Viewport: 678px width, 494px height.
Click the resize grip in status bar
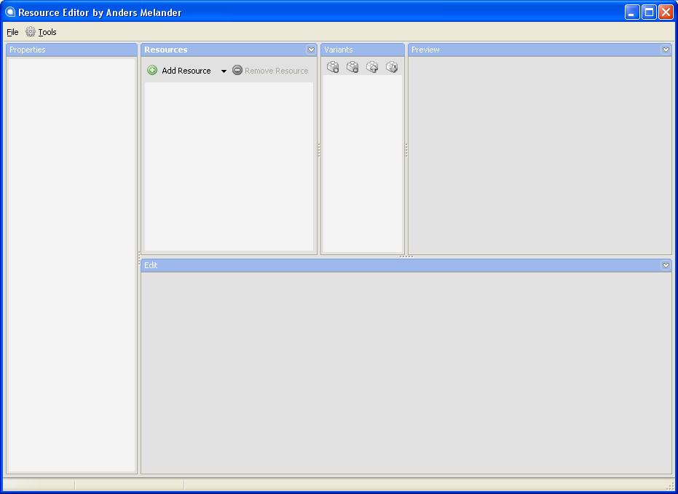point(670,486)
